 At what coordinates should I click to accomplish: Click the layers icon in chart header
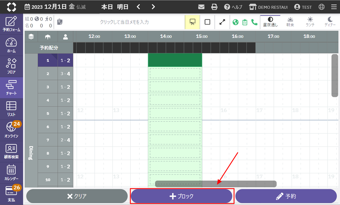point(31,37)
